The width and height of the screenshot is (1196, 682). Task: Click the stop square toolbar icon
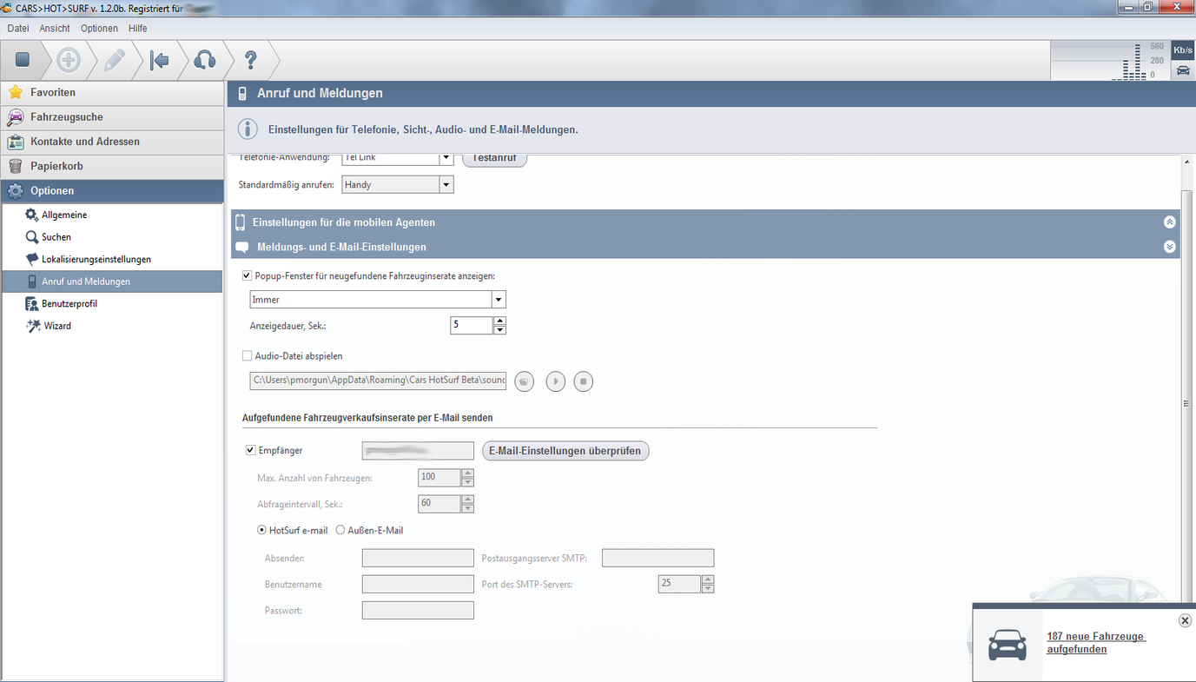pyautogui.click(x=23, y=60)
